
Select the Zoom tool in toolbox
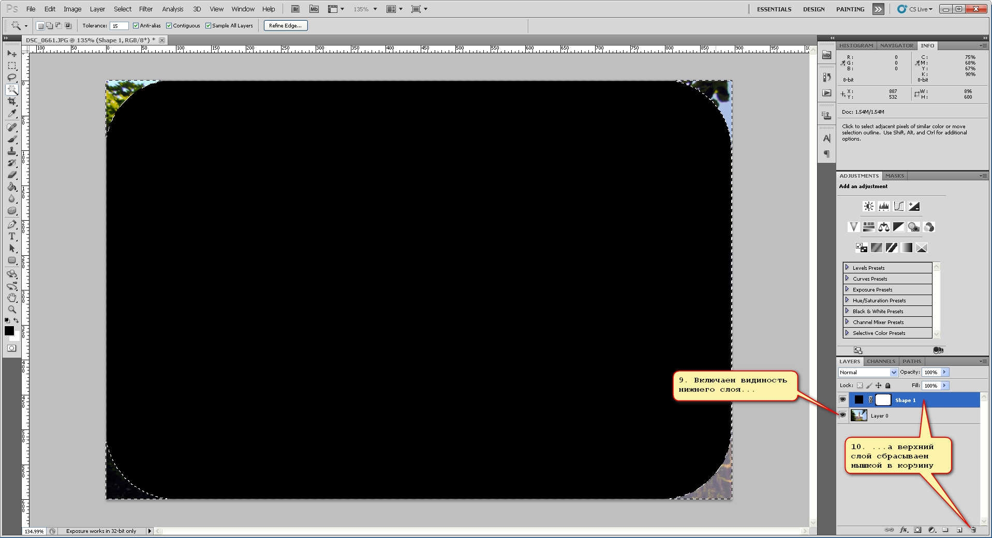pyautogui.click(x=12, y=310)
